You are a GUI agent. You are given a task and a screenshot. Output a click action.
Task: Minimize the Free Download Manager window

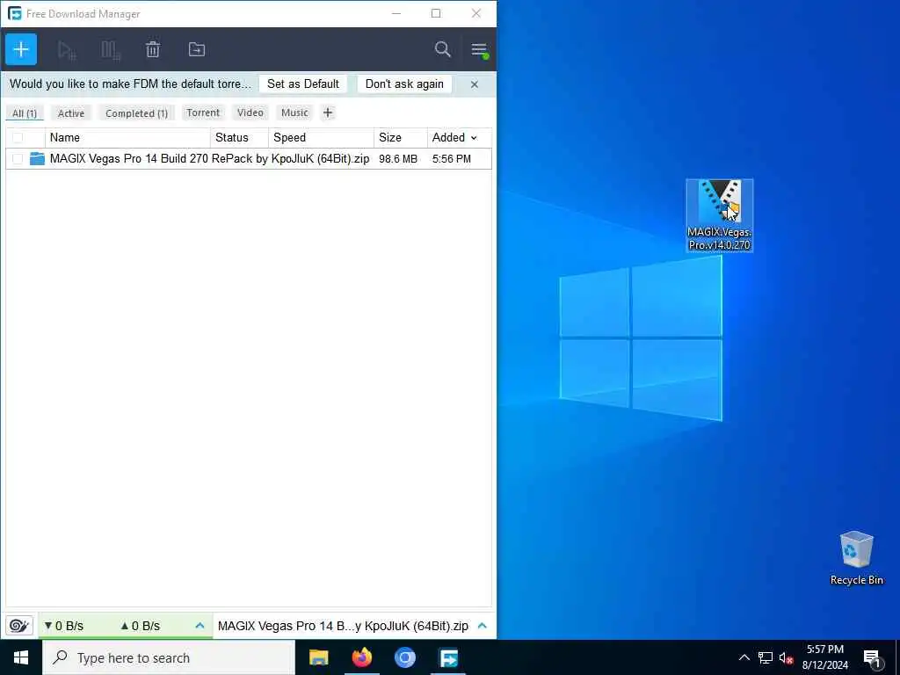396,13
